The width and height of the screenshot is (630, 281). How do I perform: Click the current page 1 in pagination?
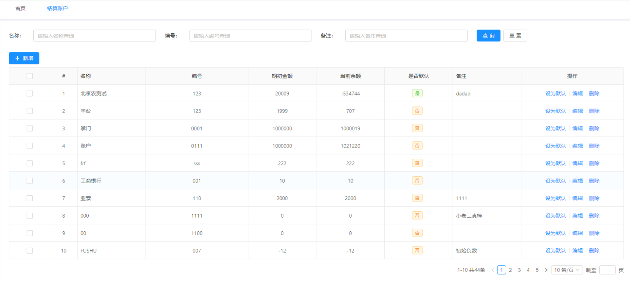[x=501, y=270]
